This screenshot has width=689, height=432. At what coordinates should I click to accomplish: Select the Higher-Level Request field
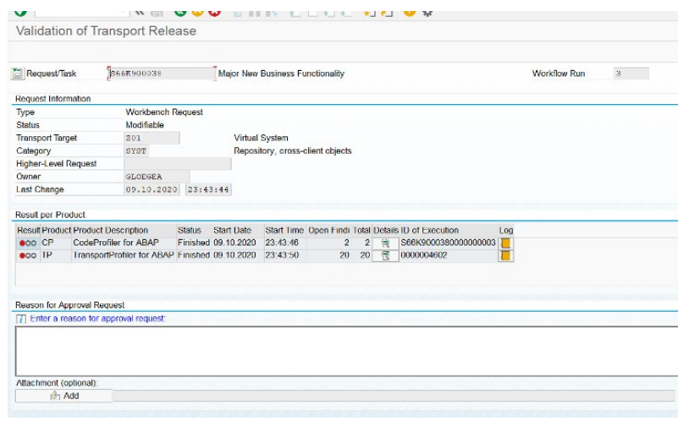177,164
